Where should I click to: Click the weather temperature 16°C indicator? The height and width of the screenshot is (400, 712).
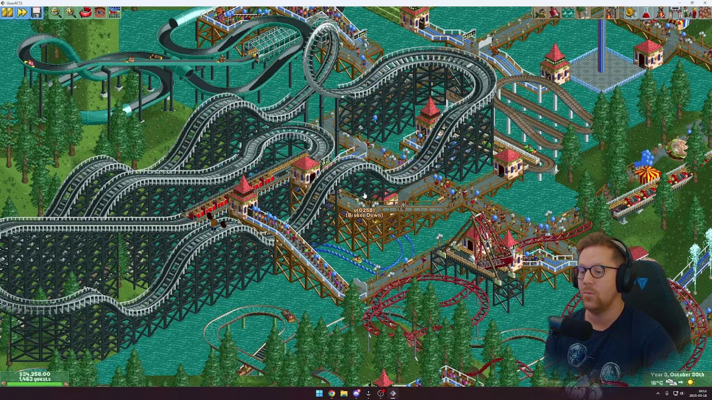(657, 382)
